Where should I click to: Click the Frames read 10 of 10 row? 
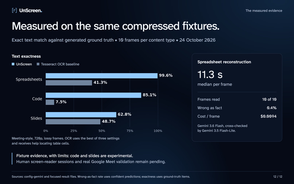pos(237,99)
